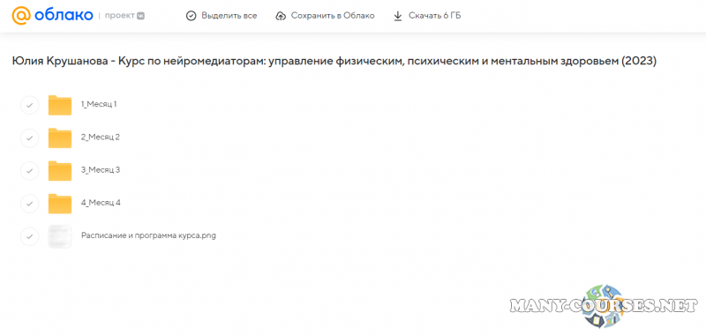Viewport: 706px width, 335px height.
Task: Select checkbox for 4_Месяц 4
Action: 30,204
